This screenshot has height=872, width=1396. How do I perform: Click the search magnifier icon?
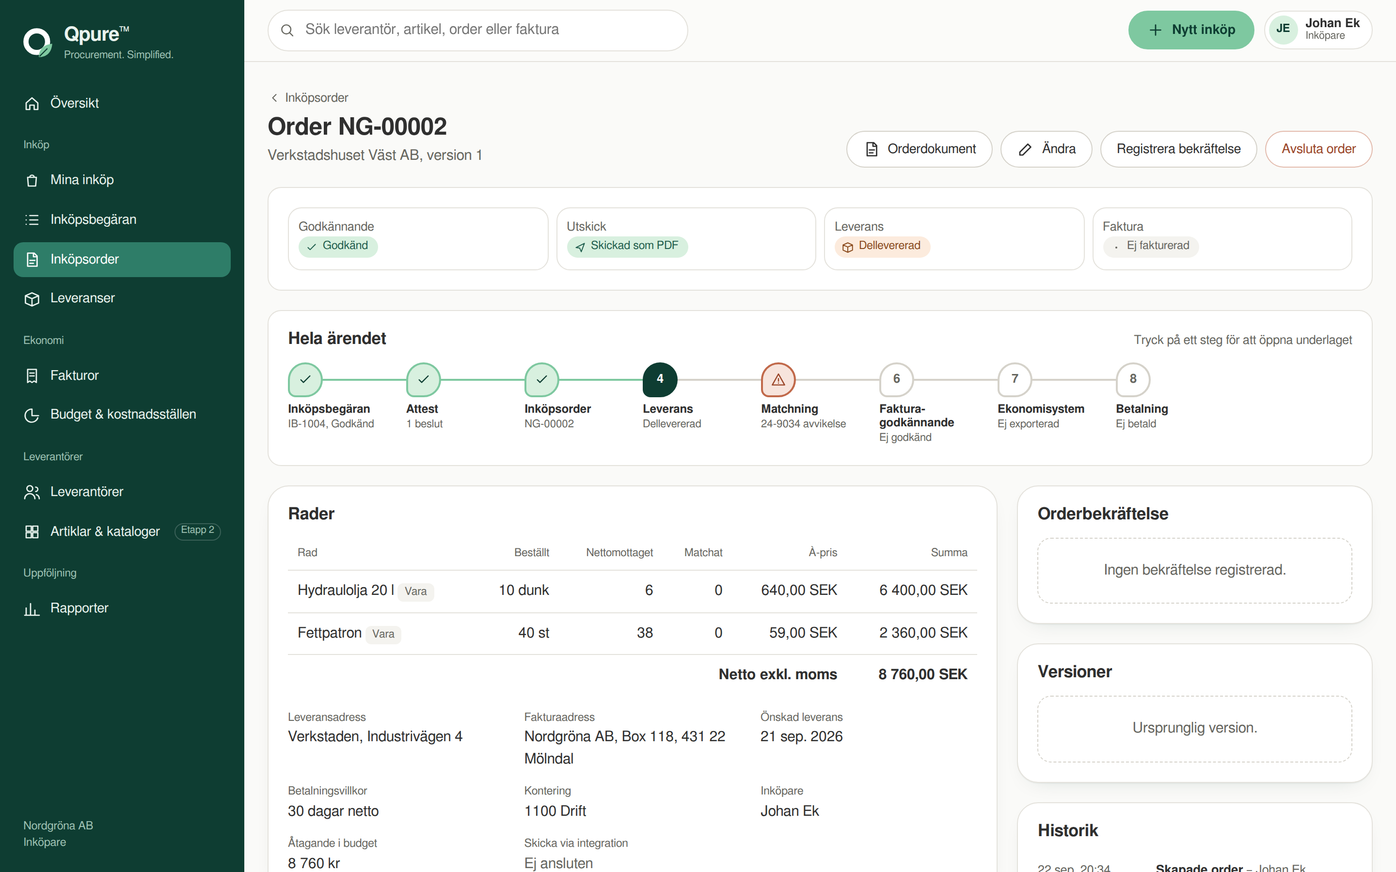pos(287,30)
